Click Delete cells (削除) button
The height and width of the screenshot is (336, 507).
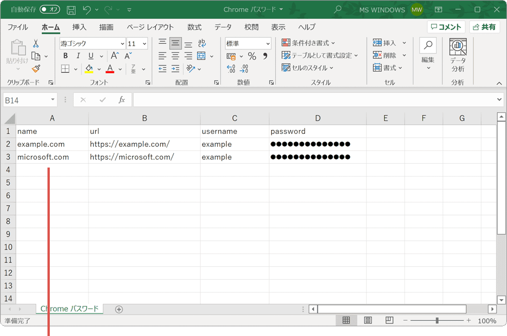pyautogui.click(x=385, y=56)
